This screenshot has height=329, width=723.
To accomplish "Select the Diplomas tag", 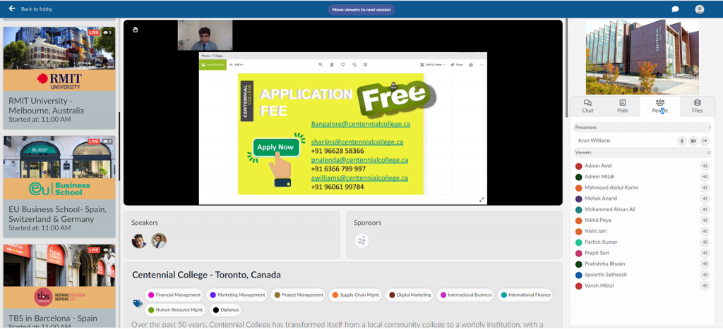I will (x=226, y=310).
